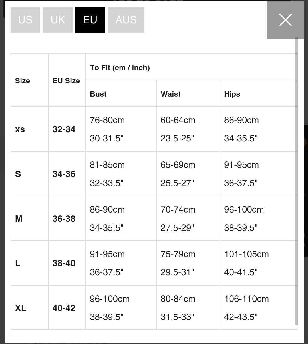
Task: Click the Bust column header
Action: click(x=98, y=94)
